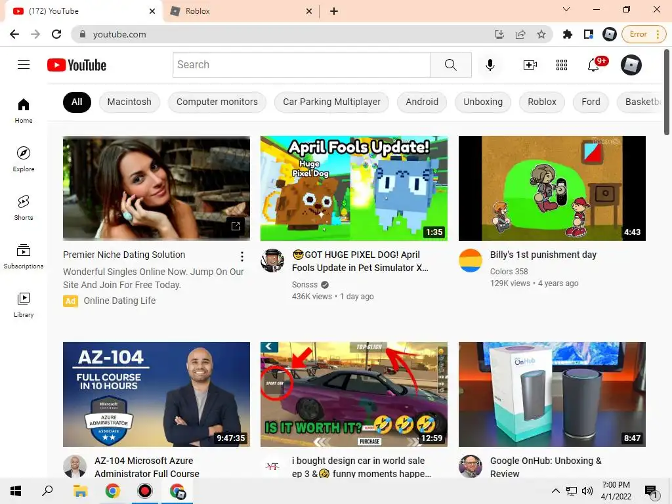
Task: Open the YouTube apps grid
Action: (x=562, y=65)
